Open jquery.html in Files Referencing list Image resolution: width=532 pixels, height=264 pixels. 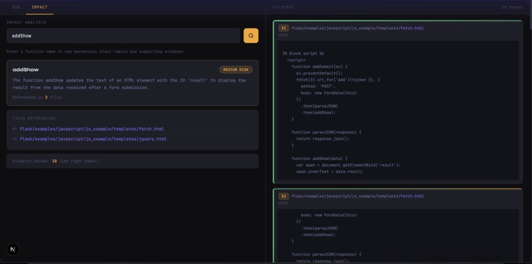(93, 139)
